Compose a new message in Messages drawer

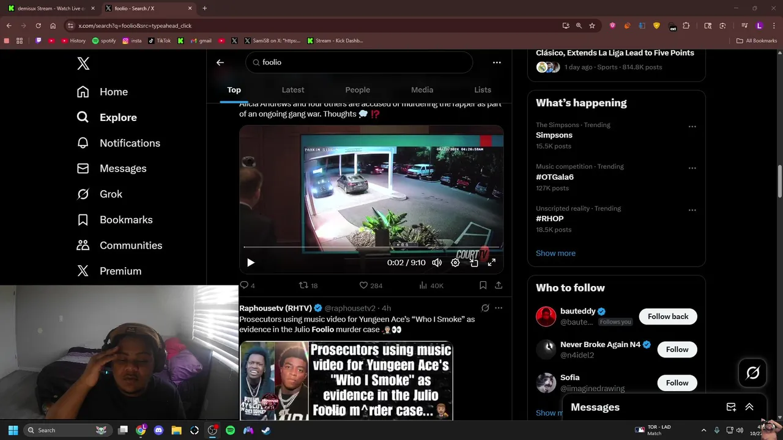[731, 407]
